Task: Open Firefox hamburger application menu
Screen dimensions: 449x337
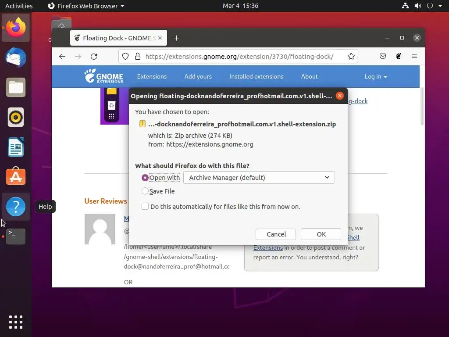Action: [414, 56]
